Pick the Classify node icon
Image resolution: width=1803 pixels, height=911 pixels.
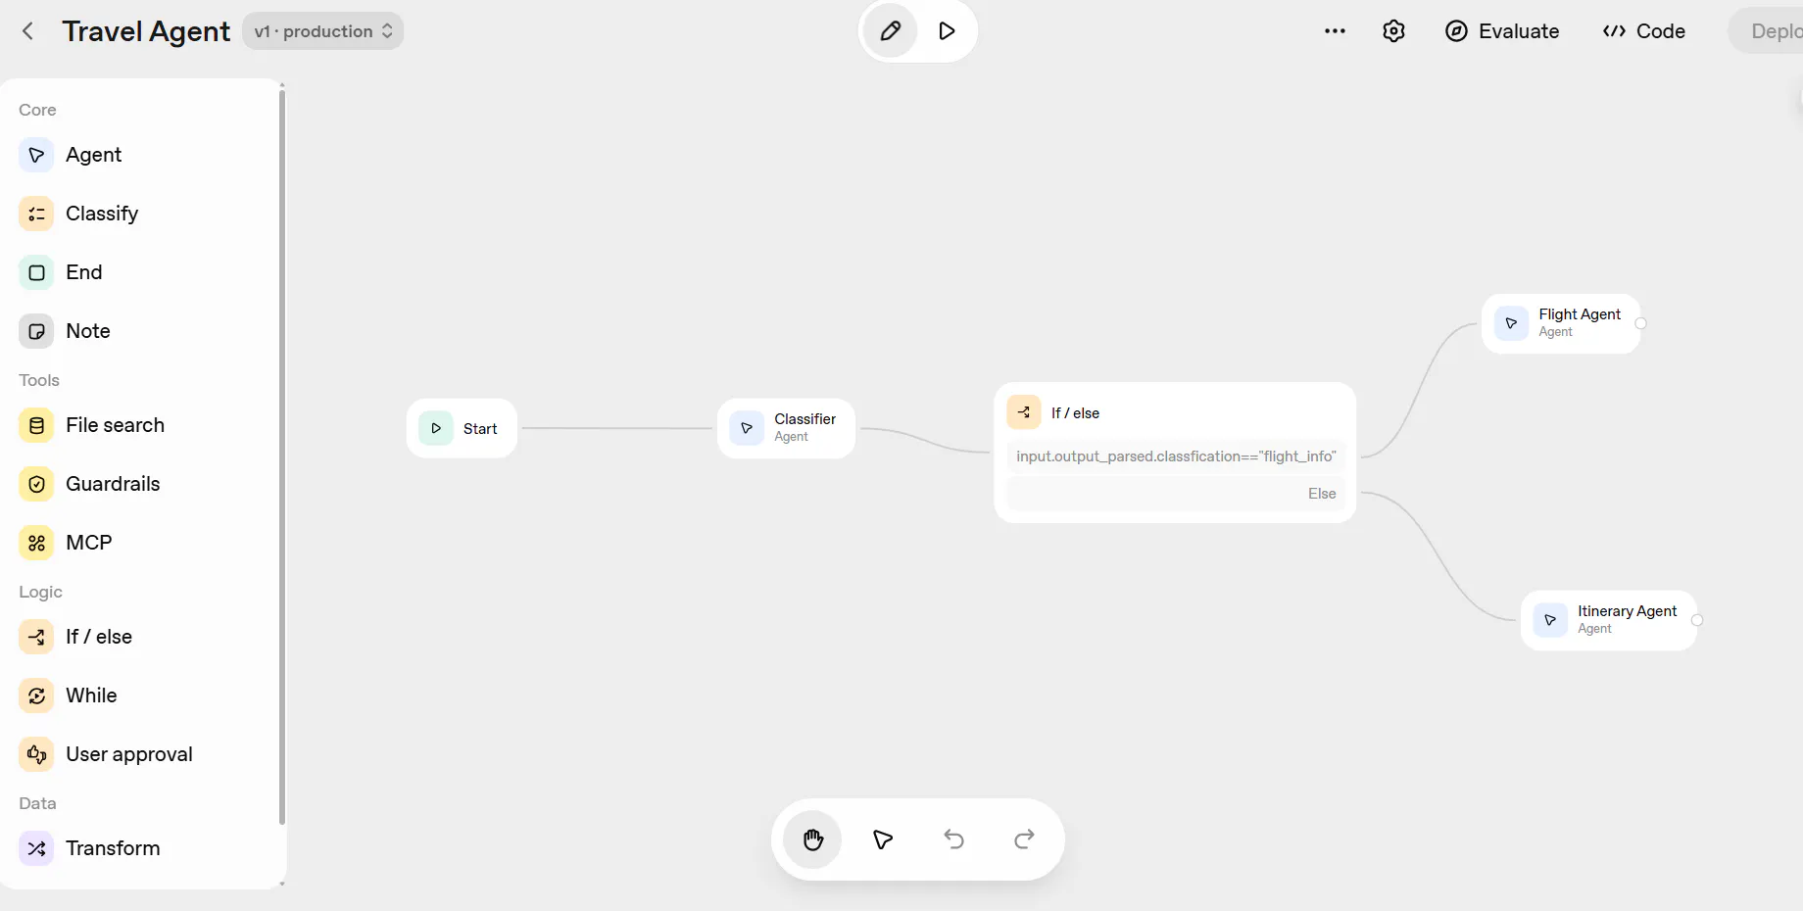point(36,214)
